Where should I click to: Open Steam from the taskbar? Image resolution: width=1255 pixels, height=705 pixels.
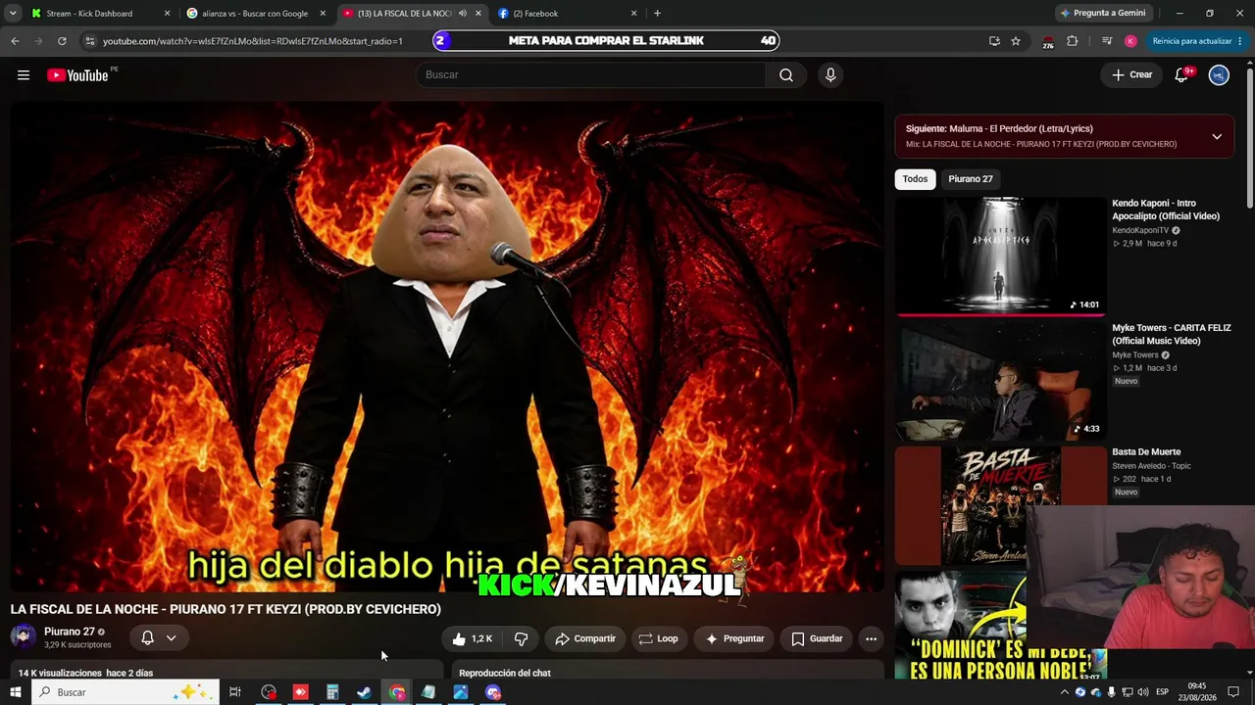[x=364, y=692]
